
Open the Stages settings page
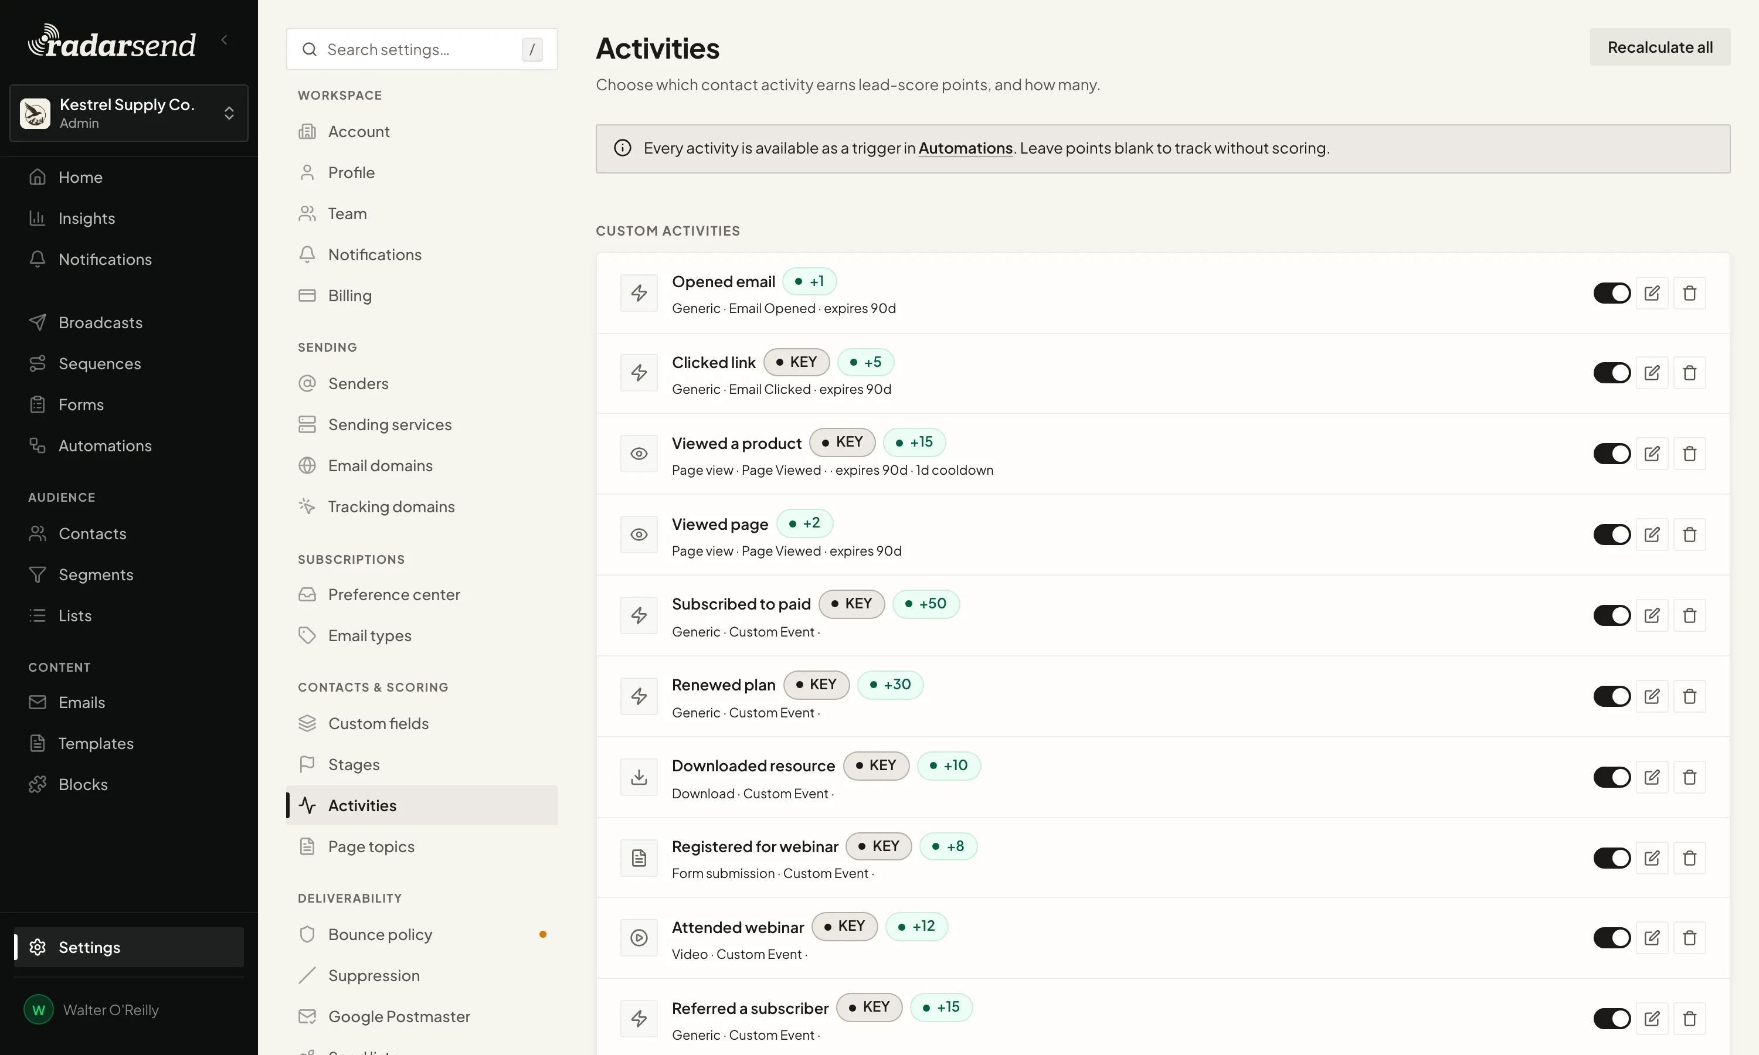click(x=422, y=765)
